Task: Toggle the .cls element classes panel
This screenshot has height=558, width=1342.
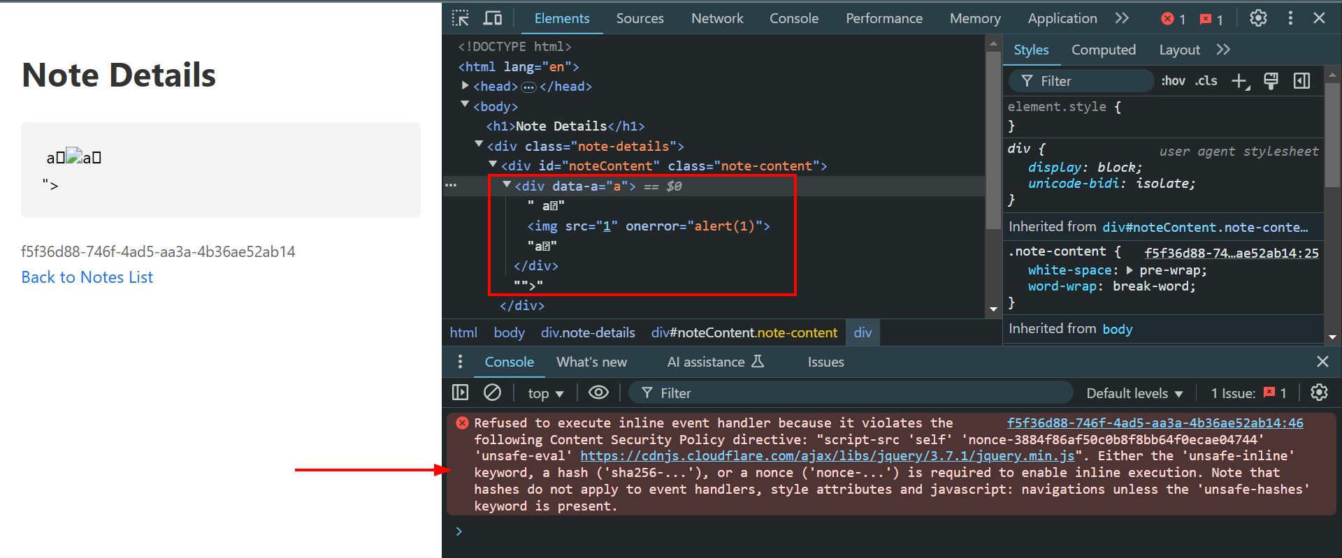Action: 1206,81
